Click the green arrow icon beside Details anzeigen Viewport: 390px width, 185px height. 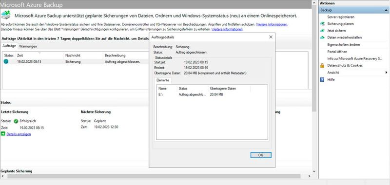pos(3,134)
